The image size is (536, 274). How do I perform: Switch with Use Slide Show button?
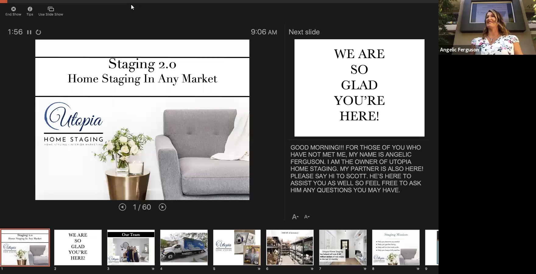(51, 11)
